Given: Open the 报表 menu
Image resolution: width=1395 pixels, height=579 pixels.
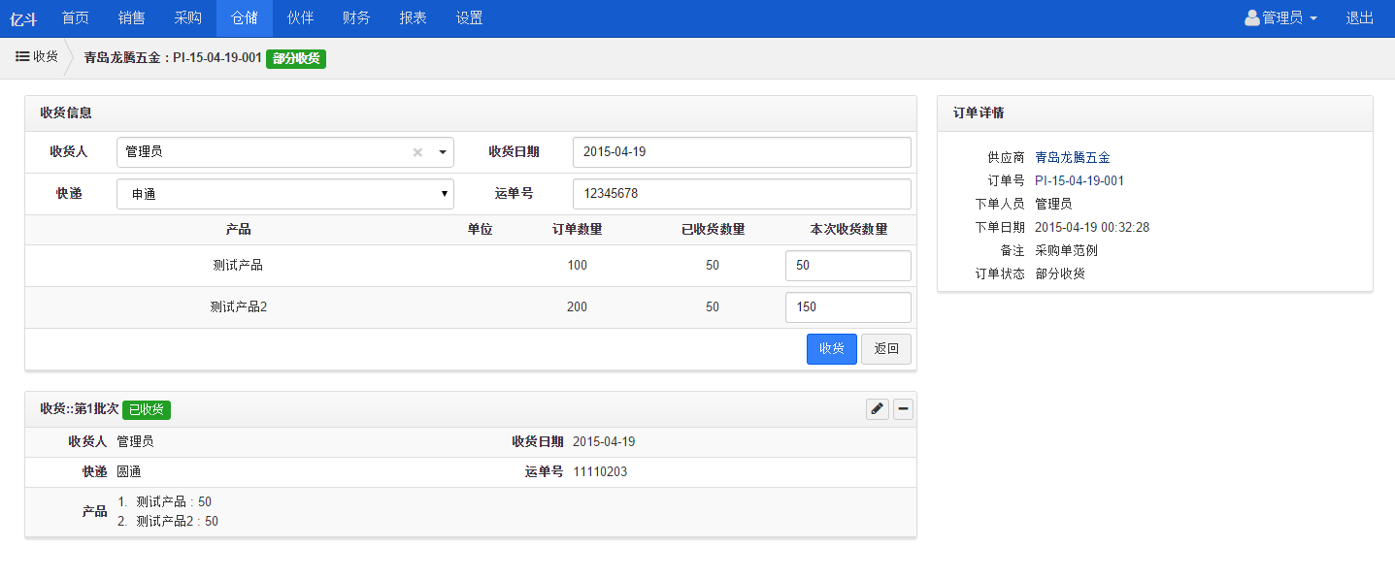Looking at the screenshot, I should point(413,18).
